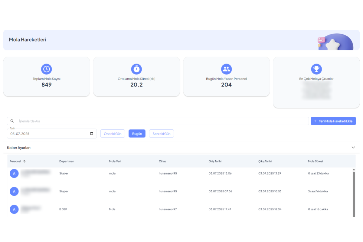363x242 pixels.
Task: Click the avatar in the B DEP row
Action: (14, 209)
